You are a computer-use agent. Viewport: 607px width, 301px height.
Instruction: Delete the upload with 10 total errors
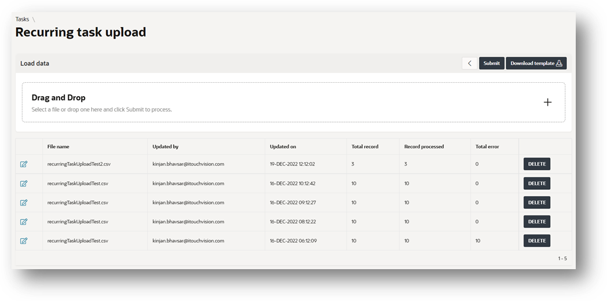pyautogui.click(x=537, y=241)
